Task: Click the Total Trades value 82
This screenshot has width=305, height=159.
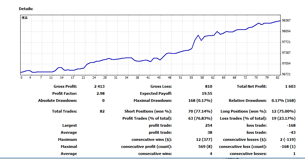Action: (x=102, y=111)
